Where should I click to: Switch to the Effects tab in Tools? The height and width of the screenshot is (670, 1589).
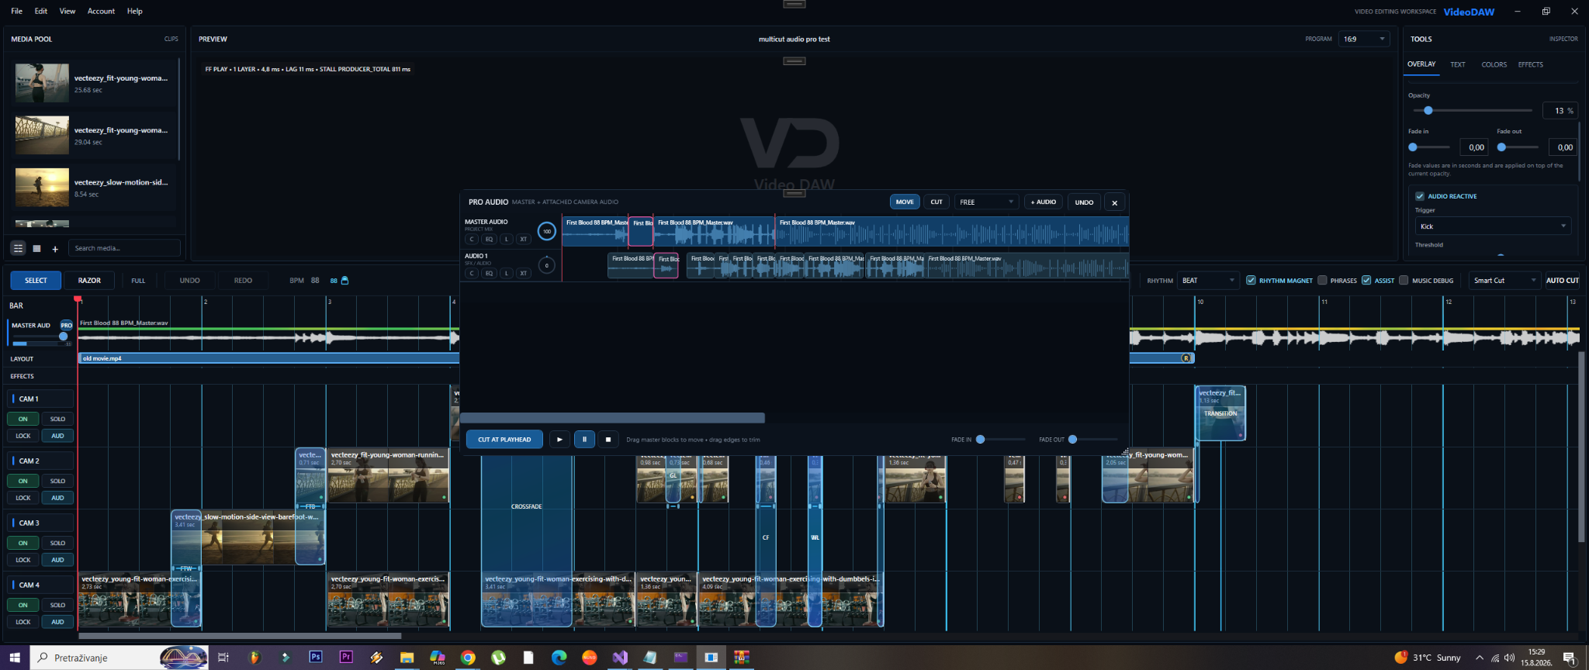click(x=1530, y=64)
